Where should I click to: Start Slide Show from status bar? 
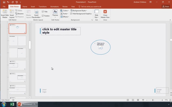coord(143,100)
